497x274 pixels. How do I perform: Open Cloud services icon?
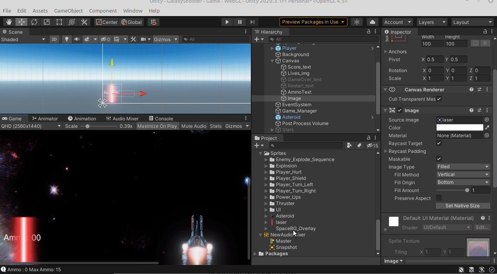372,22
